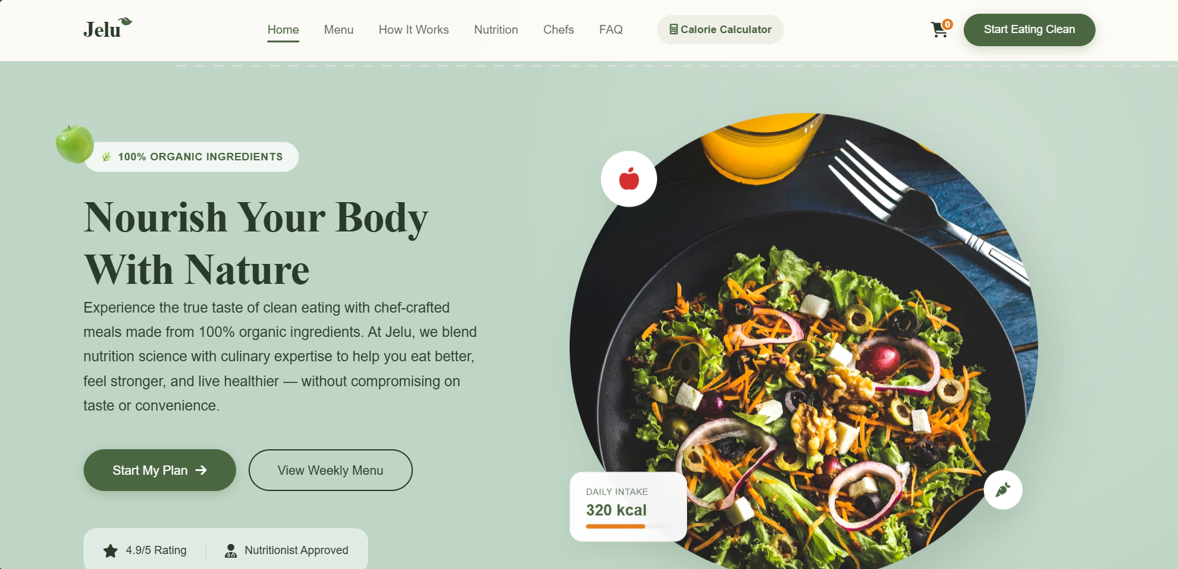Click the nutritionist person icon
The width and height of the screenshot is (1178, 569).
point(230,550)
